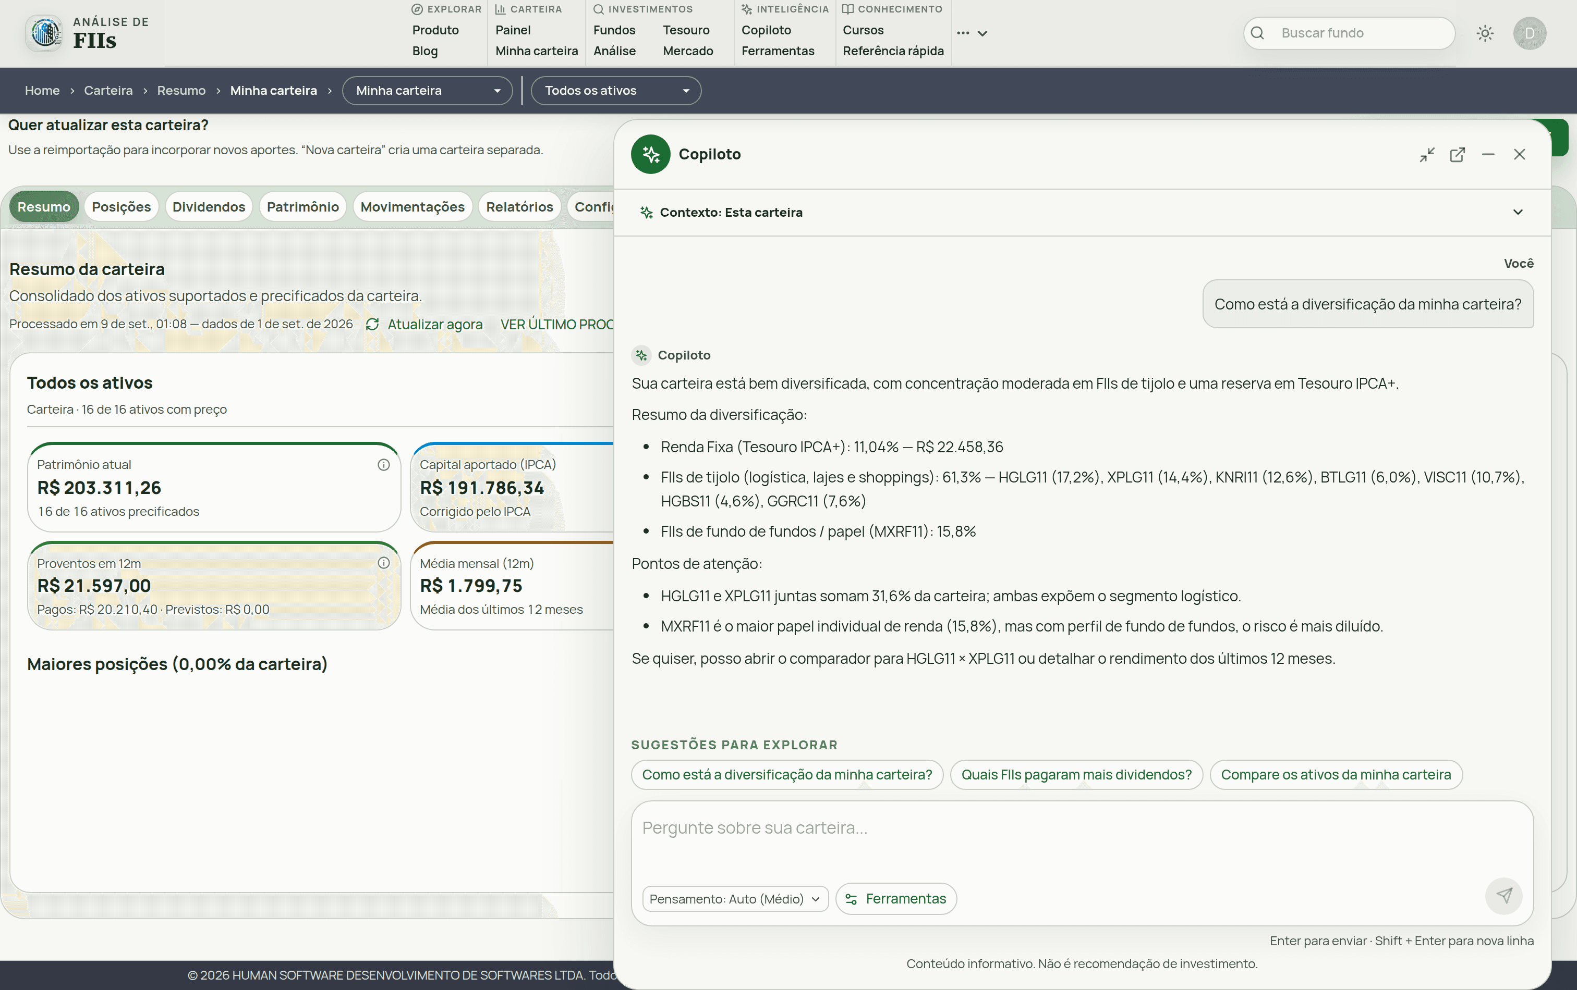The height and width of the screenshot is (990, 1577).
Task: Open the Todos os ativos filter dropdown
Action: pyautogui.click(x=615, y=90)
